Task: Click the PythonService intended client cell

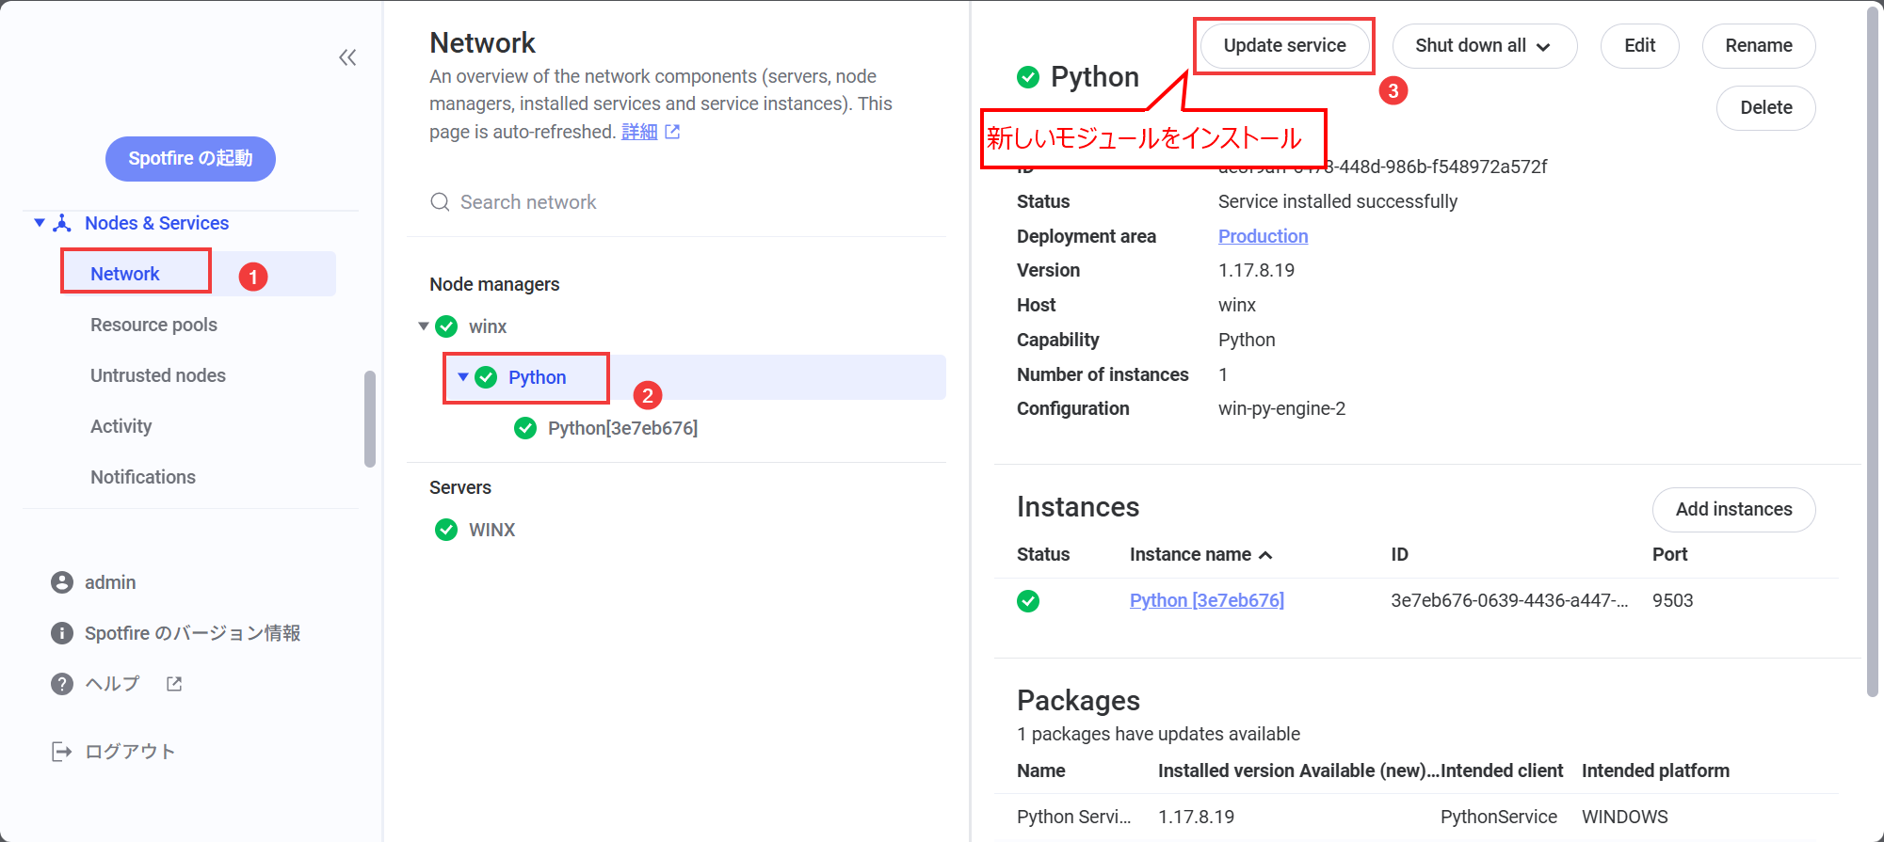Action: tap(1498, 817)
